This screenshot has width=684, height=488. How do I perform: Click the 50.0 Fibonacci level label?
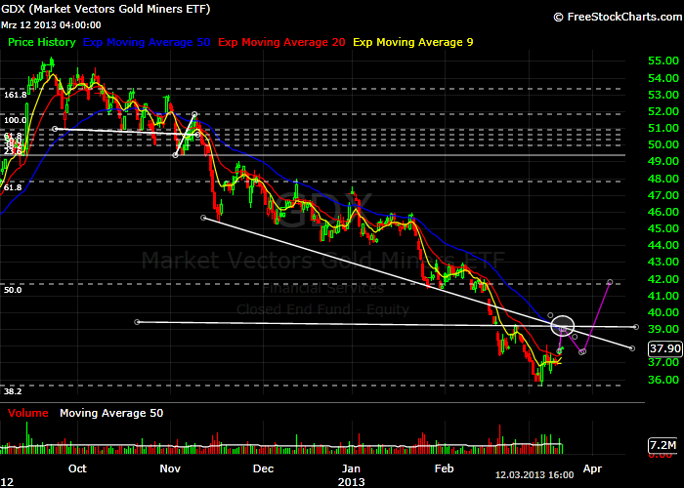pos(13,290)
